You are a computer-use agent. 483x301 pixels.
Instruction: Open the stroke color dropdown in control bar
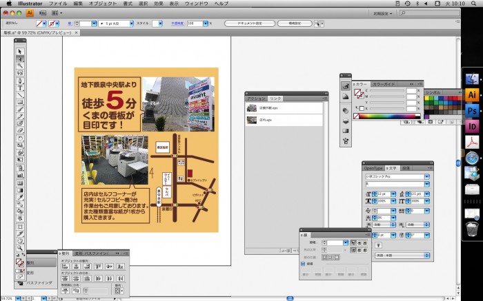tap(57, 23)
